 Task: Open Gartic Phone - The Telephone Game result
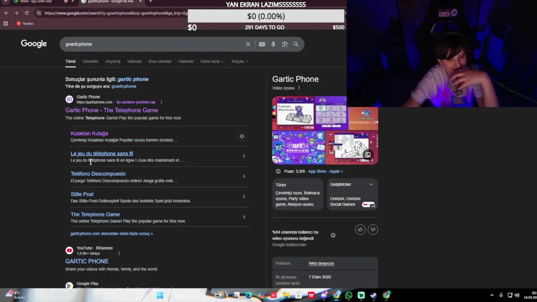112,110
